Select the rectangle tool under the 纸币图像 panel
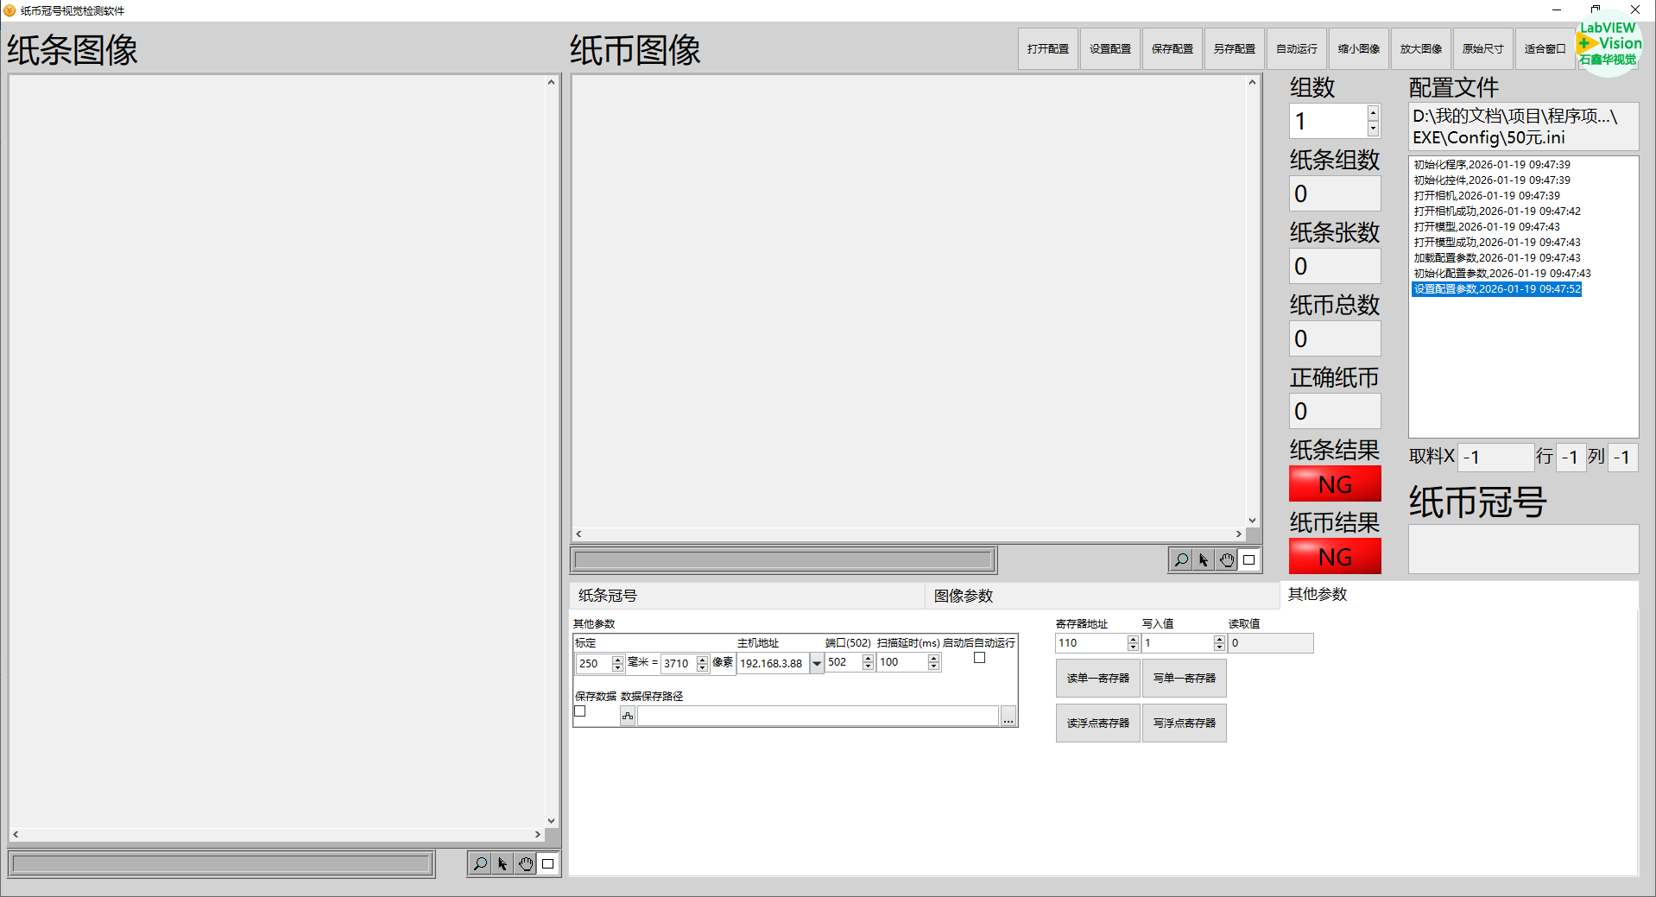This screenshot has width=1656, height=897. 1248,560
